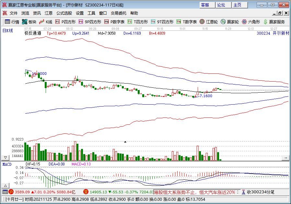Open the 公式选股 menu
This screenshot has width=291, height=204.
coord(64,13)
